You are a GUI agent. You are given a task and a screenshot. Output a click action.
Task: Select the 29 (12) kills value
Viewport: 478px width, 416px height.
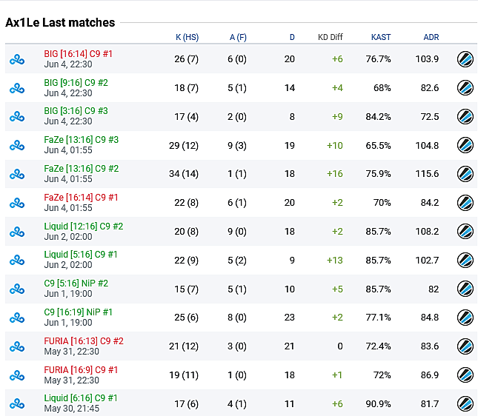184,146
